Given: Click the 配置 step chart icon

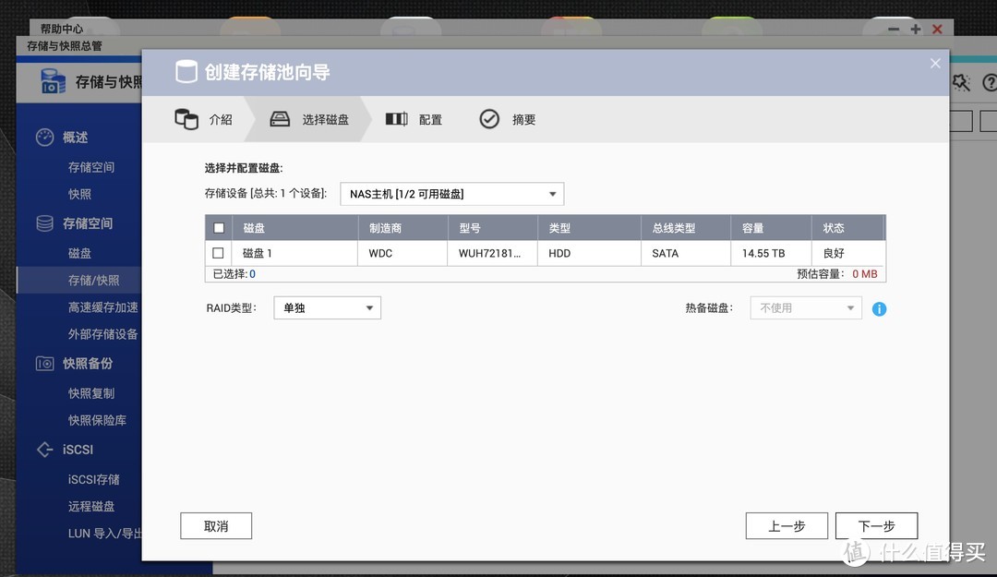Looking at the screenshot, I should [395, 118].
